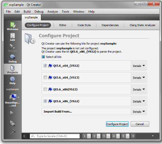The image size is (162, 144).
Task: Toggle the left sidebar icon
Action: click(x=25, y=136)
